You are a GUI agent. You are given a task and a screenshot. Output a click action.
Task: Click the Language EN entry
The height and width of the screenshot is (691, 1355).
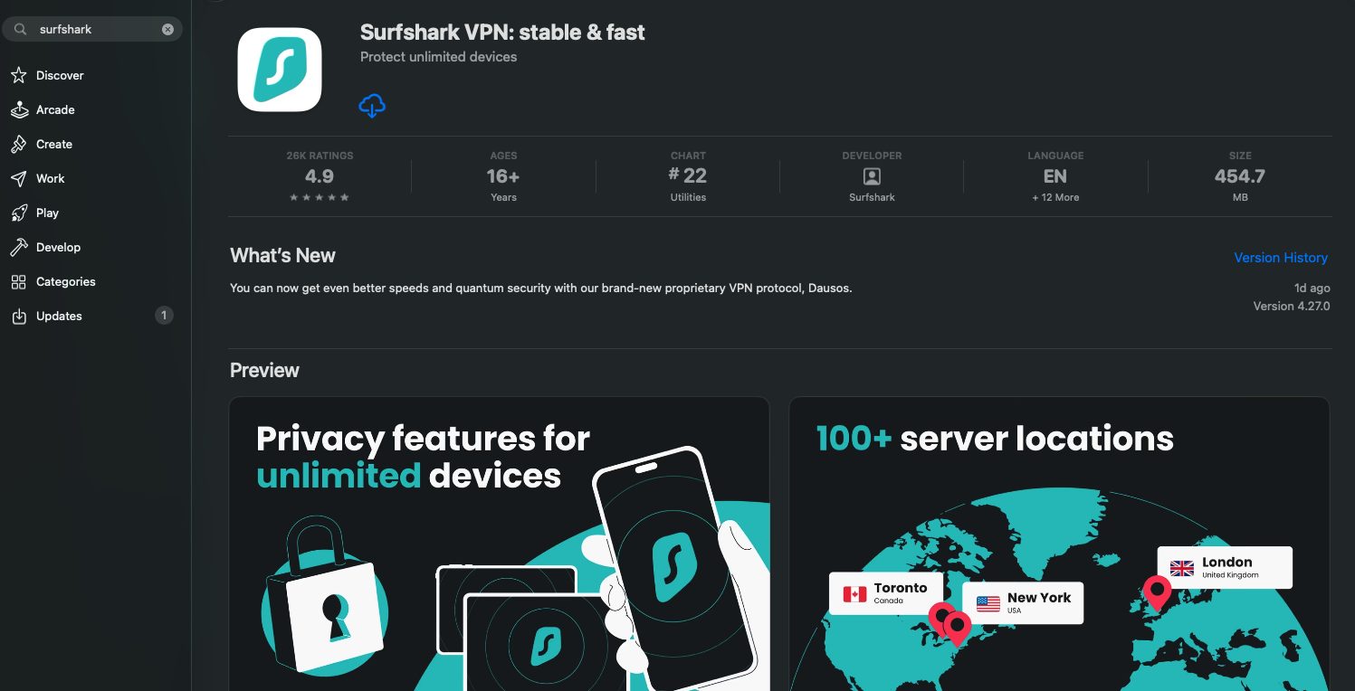1055,176
